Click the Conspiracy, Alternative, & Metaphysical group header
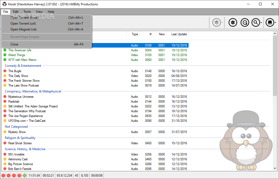279x179 pixels. click(33, 91)
